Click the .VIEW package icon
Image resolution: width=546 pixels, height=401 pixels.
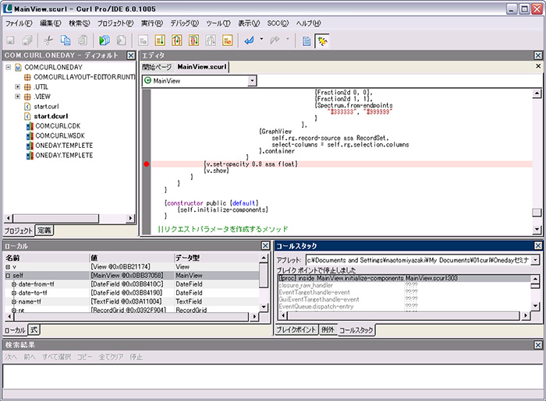click(x=28, y=96)
